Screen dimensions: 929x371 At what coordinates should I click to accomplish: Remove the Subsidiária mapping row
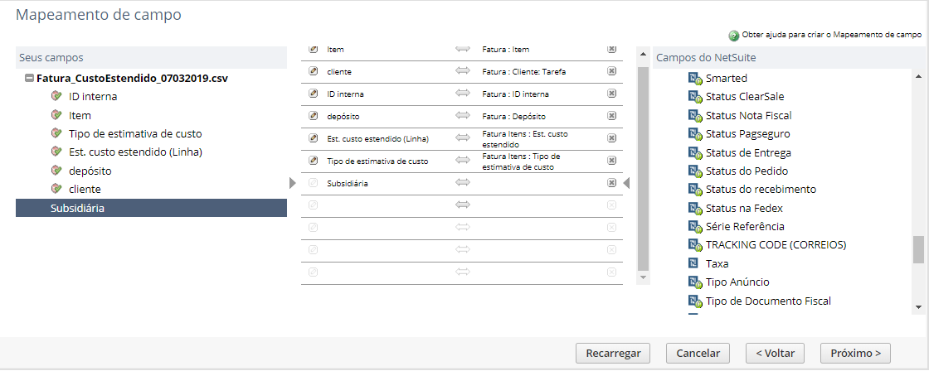[x=612, y=183]
